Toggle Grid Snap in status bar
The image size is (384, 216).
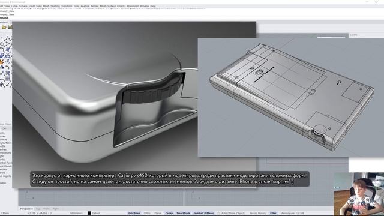(x=134, y=214)
